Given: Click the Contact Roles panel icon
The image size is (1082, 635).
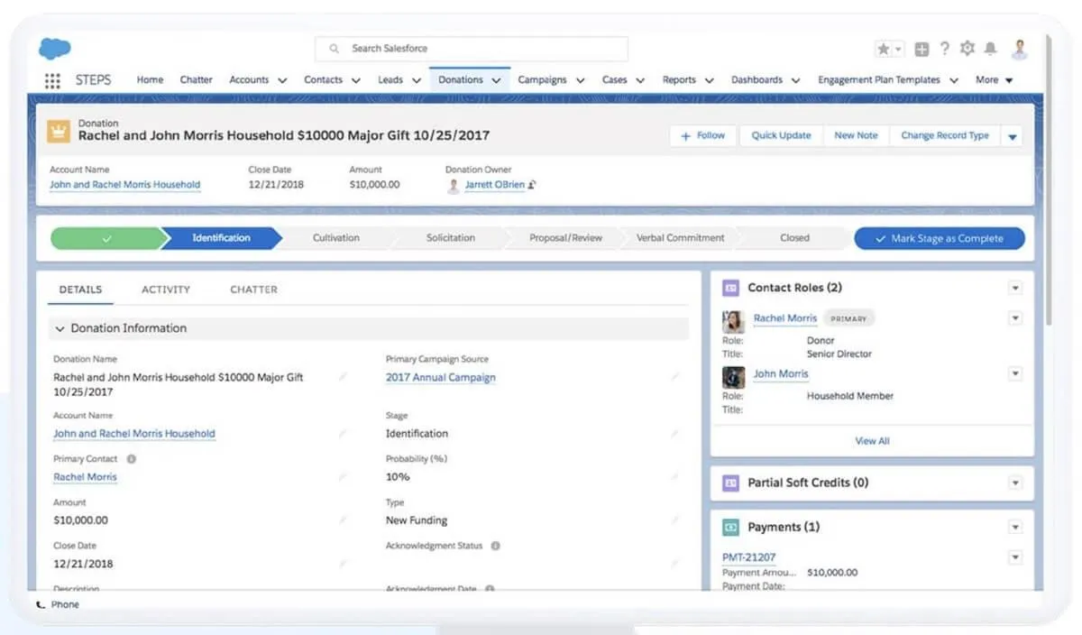Looking at the screenshot, I should pos(730,288).
